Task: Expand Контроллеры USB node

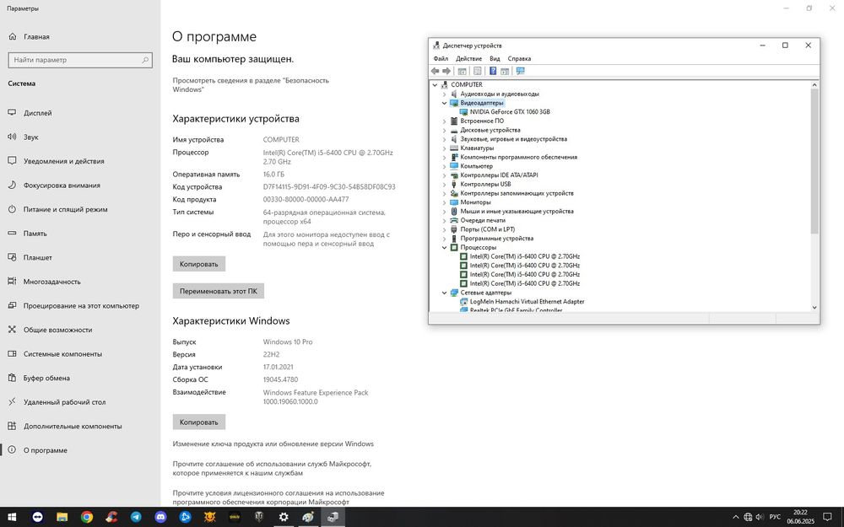Action: (445, 184)
